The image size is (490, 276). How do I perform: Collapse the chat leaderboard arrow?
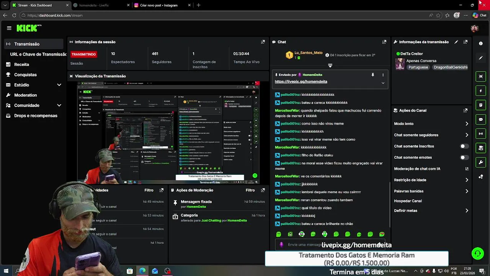point(330,66)
